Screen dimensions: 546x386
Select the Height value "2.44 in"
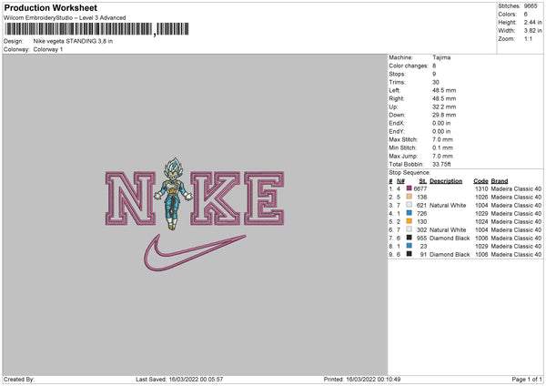(x=532, y=22)
